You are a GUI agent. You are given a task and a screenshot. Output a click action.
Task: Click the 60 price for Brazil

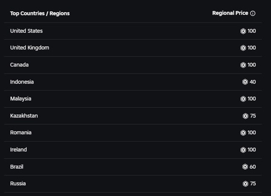click(253, 167)
